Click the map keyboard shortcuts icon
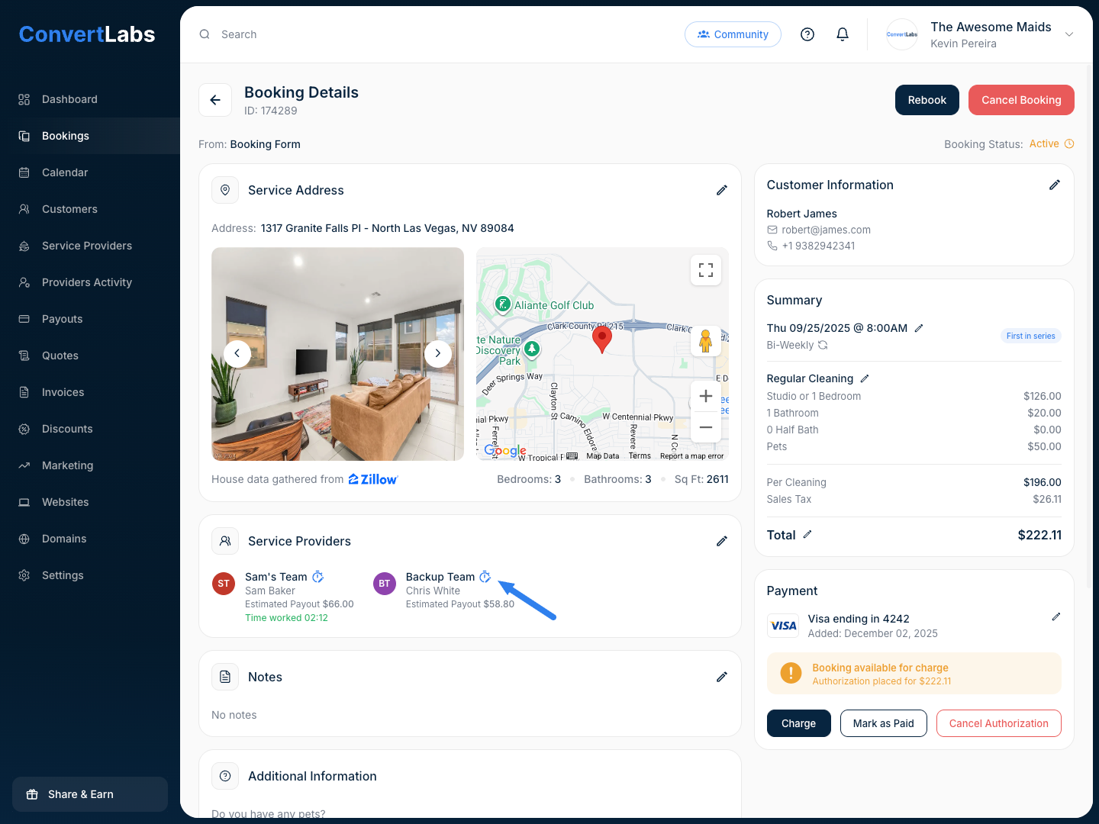This screenshot has width=1099, height=824. tap(572, 456)
